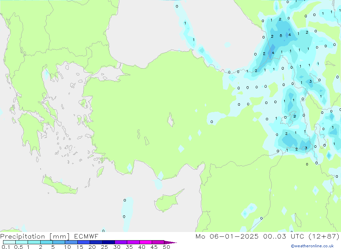Click the 5–10 mm legend color box
Image resolution: width=341 pixels, height=249 pixels.
coord(59,242)
